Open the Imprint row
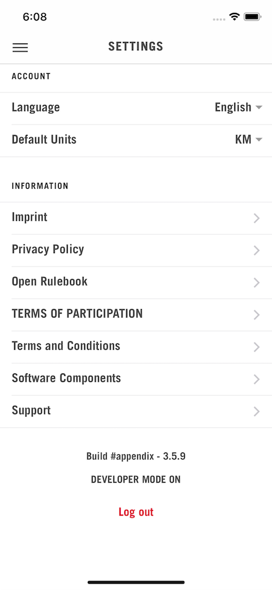 (x=136, y=218)
